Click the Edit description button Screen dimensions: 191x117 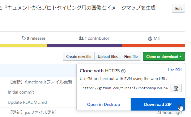click(178, 8)
